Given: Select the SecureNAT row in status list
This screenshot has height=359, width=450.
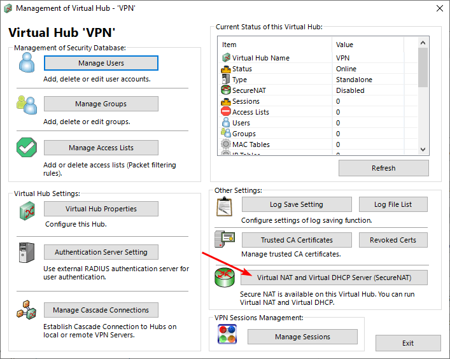Looking at the screenshot, I should [x=249, y=90].
